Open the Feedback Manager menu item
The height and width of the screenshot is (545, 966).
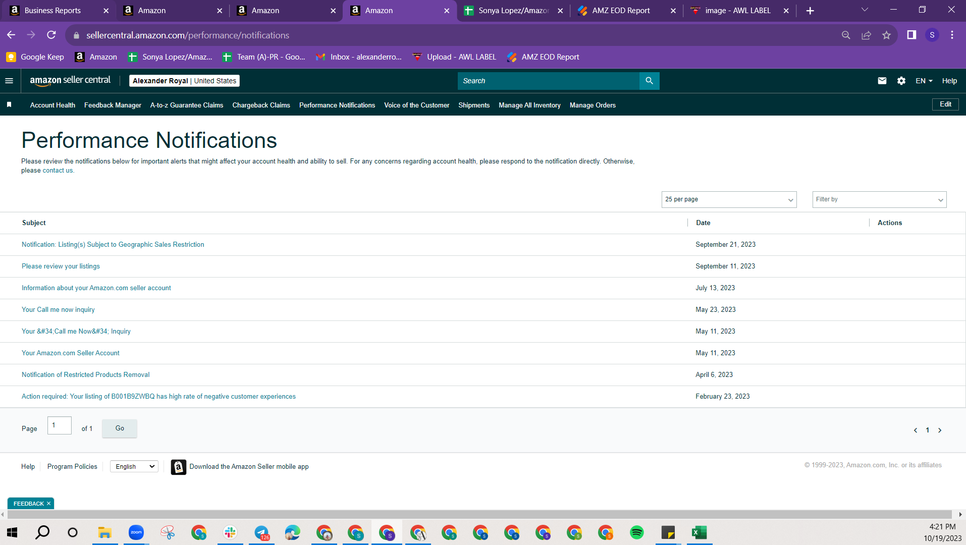point(113,105)
